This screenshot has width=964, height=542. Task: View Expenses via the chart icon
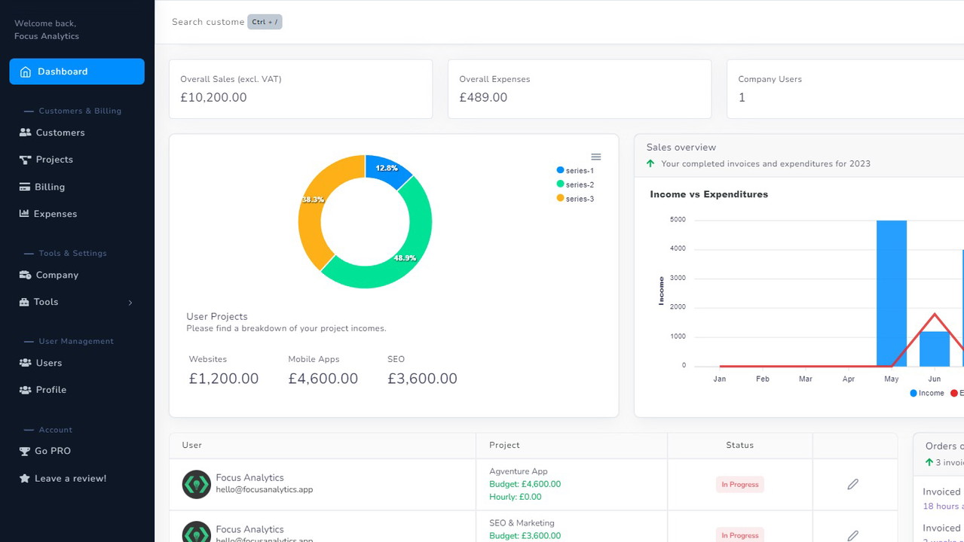tap(26, 214)
